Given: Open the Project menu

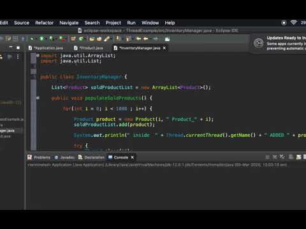Looking at the screenshot, I should pyautogui.click(x=113, y=23).
